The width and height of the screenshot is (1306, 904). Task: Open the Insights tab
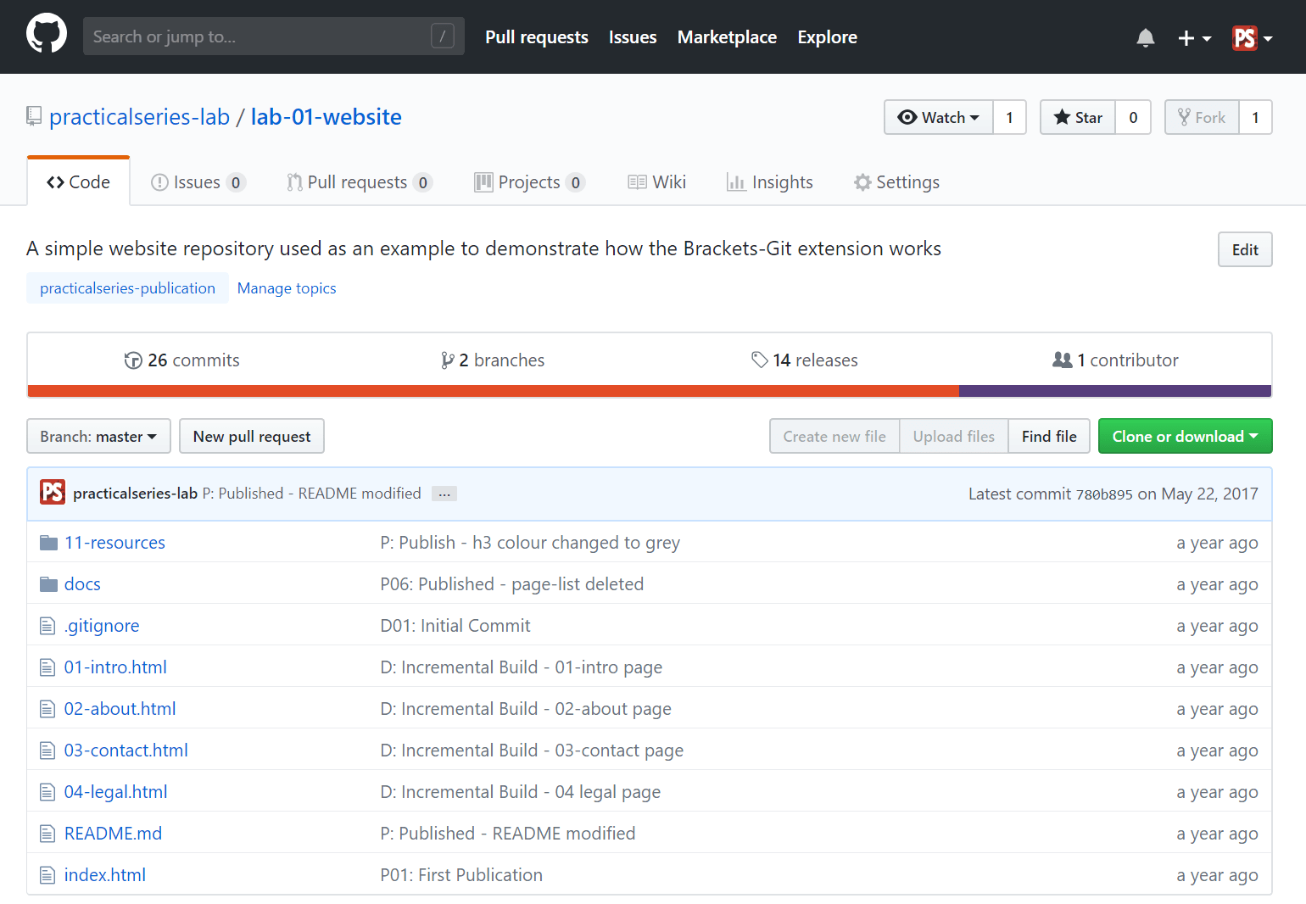769,182
